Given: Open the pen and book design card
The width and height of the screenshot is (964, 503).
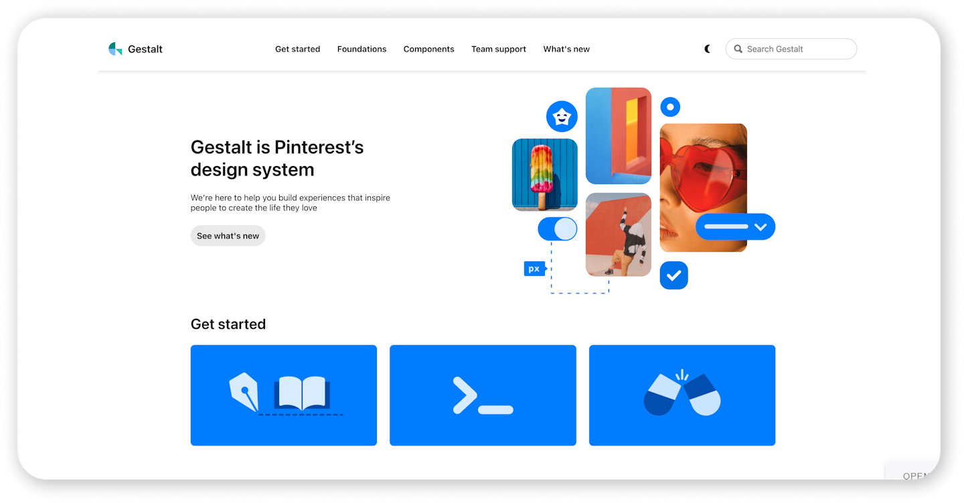Looking at the screenshot, I should 283,395.
